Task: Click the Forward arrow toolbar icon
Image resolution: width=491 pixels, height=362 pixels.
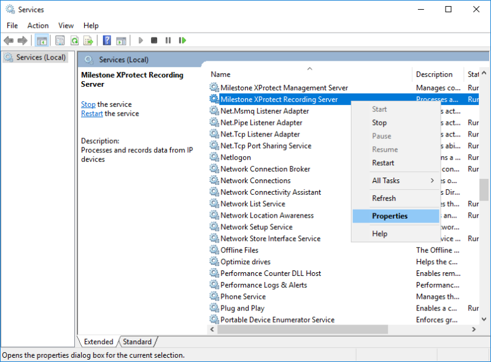Action: (23, 41)
